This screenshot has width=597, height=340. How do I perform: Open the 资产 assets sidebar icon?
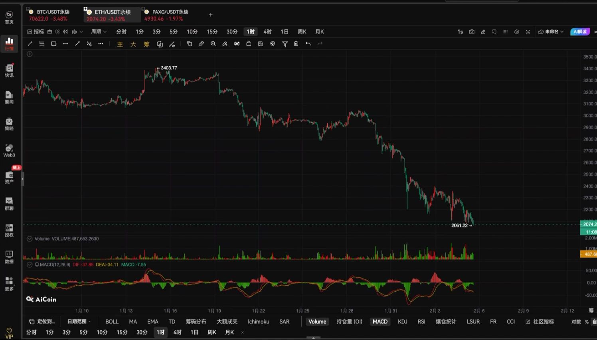click(x=9, y=178)
